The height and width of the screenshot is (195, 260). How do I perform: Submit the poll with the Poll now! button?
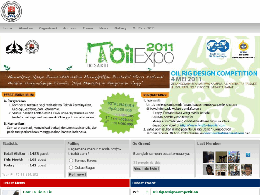coord(78,174)
